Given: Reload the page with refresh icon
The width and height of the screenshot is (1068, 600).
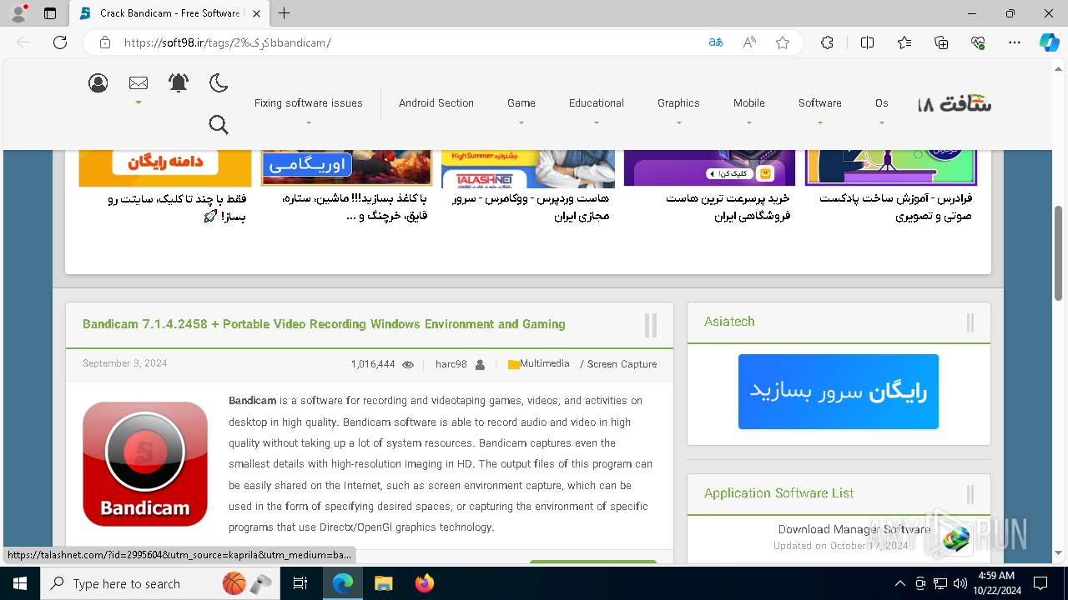Looking at the screenshot, I should tap(60, 42).
